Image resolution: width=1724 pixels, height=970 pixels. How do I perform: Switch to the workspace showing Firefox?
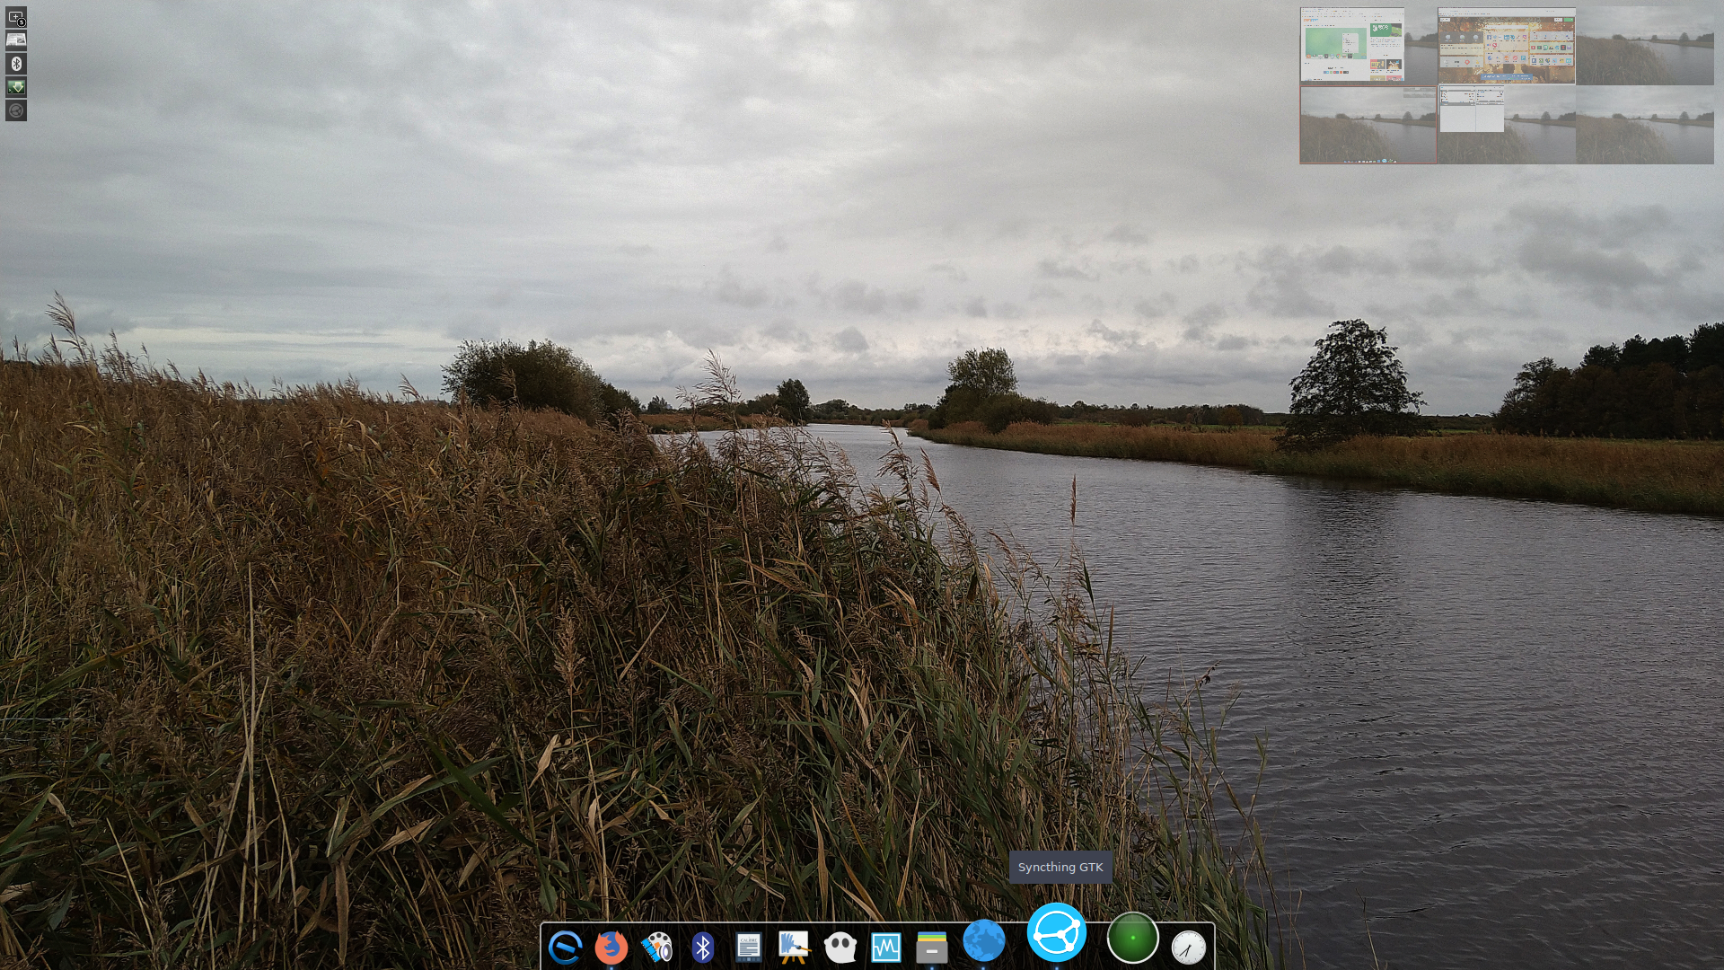click(1353, 44)
